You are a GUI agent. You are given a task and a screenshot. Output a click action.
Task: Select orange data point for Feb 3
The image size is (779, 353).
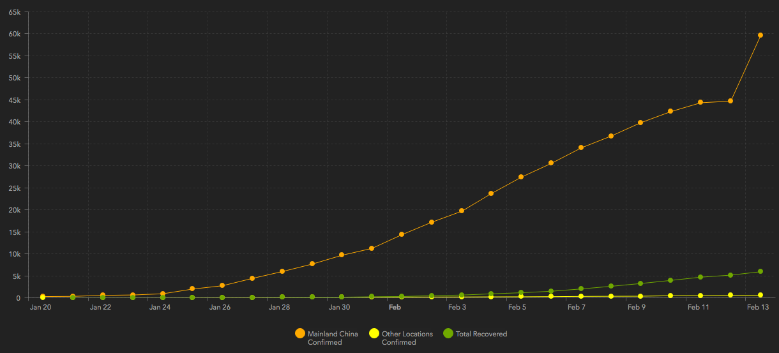coord(462,211)
